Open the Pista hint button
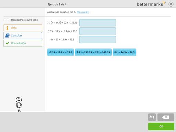The height and width of the screenshot is (132, 176). click(23, 28)
